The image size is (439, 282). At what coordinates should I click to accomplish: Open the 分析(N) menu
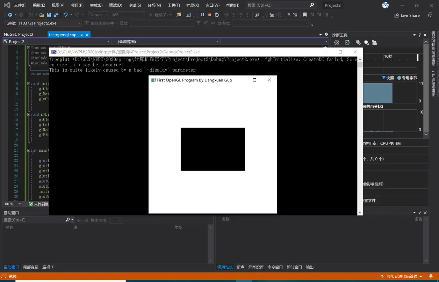(154, 5)
